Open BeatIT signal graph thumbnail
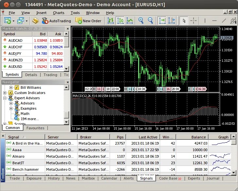Image resolution: width=238 pixels, height=191 pixels. (x=220, y=163)
